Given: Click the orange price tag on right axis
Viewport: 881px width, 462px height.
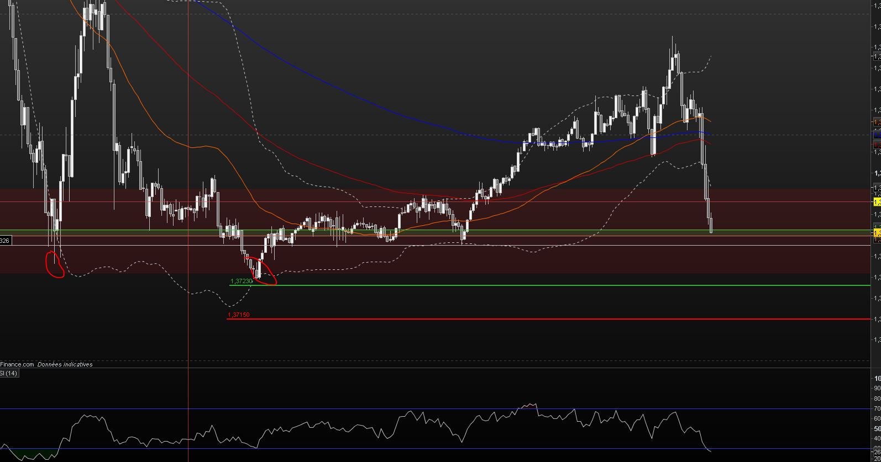Looking at the screenshot, I should (x=877, y=122).
